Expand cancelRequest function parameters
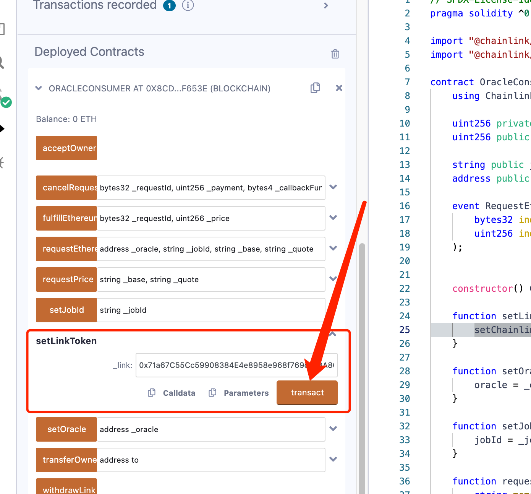Screen dimensions: 531x494 [333, 187]
